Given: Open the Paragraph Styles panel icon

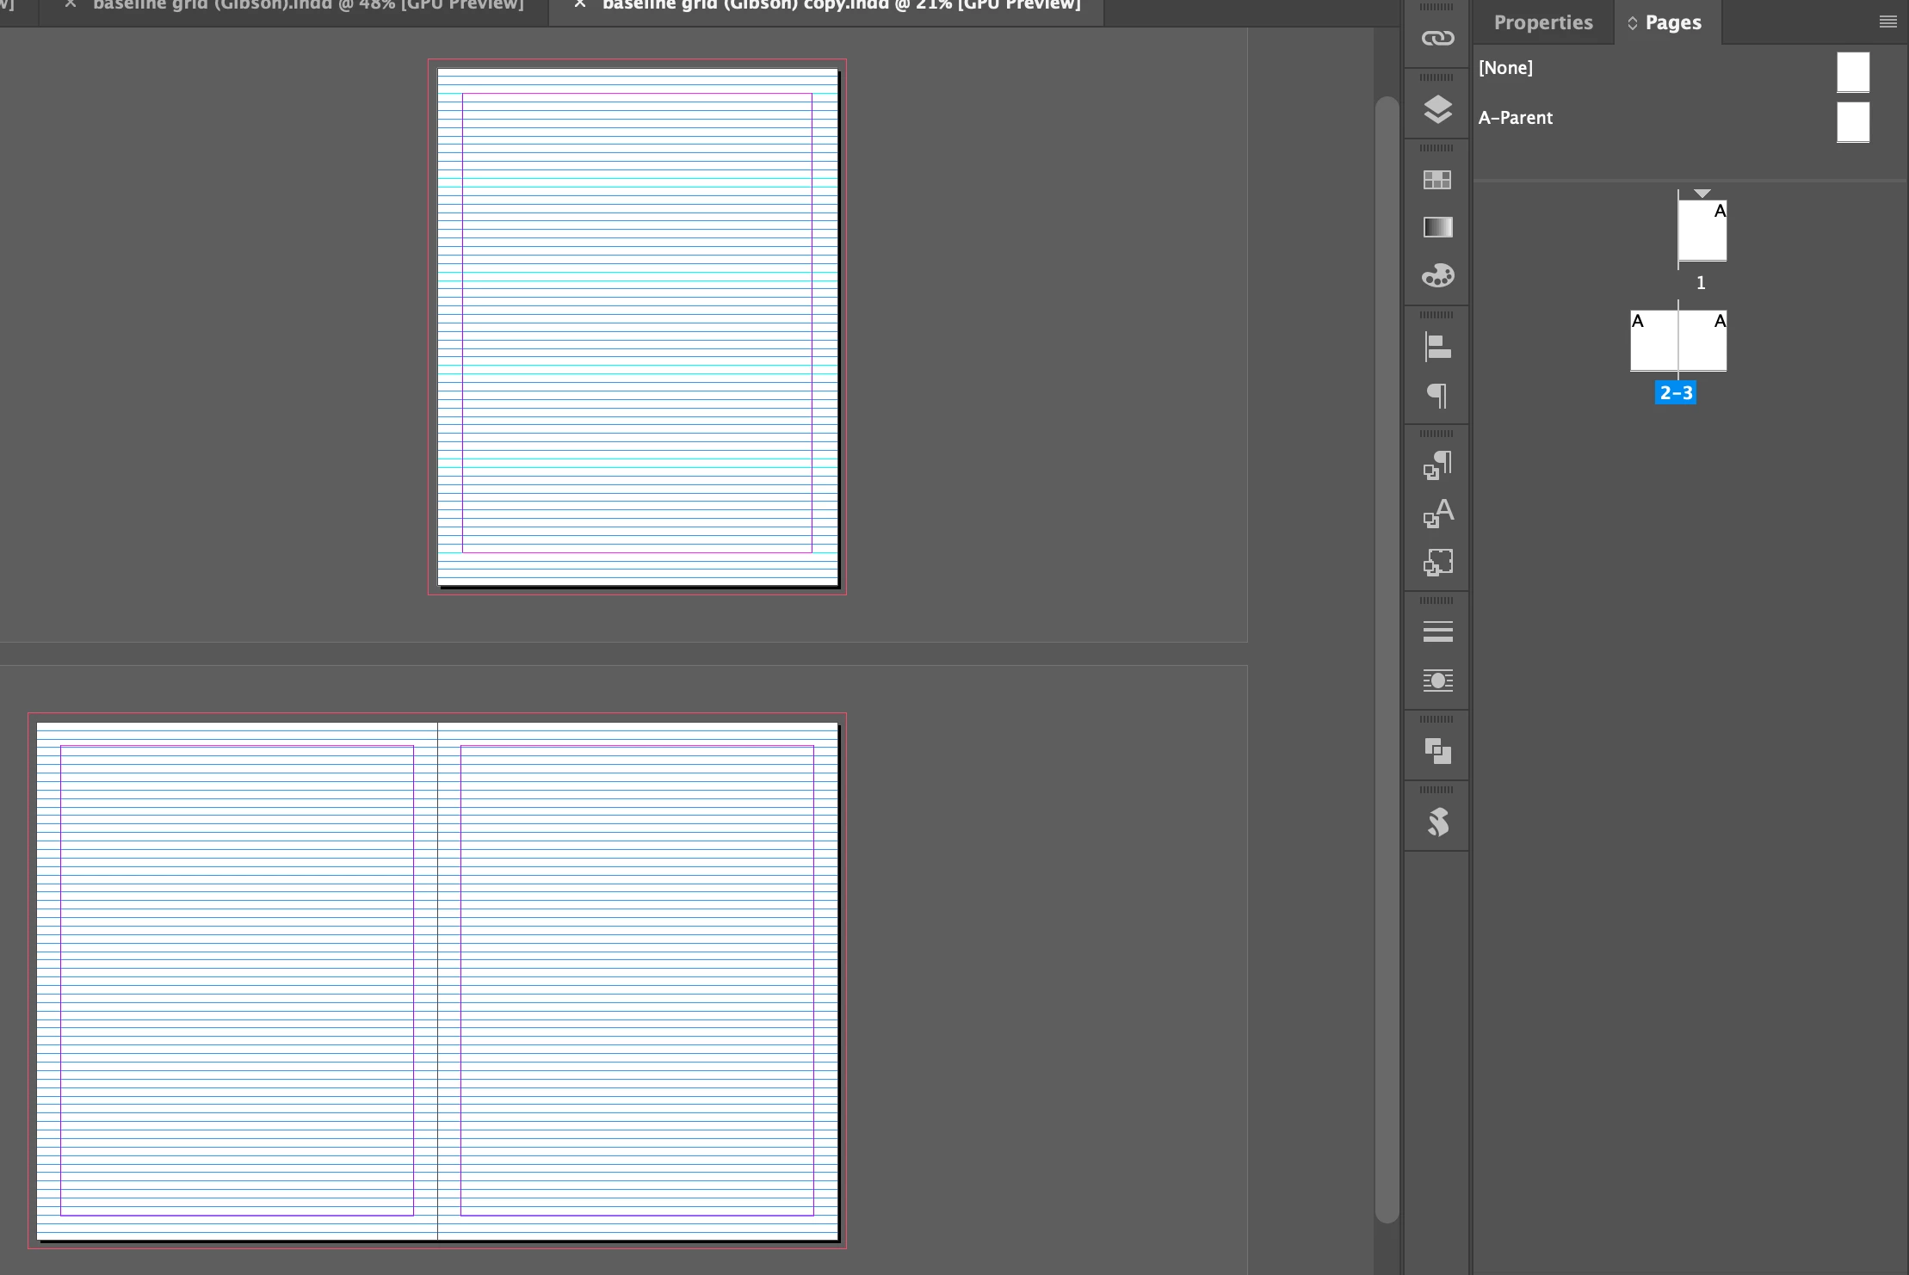Looking at the screenshot, I should pos(1437,465).
